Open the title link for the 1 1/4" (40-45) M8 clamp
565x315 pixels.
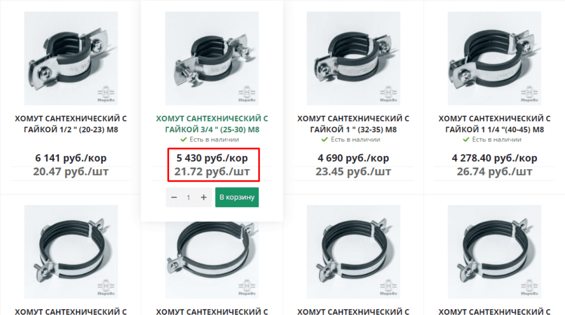(495, 124)
